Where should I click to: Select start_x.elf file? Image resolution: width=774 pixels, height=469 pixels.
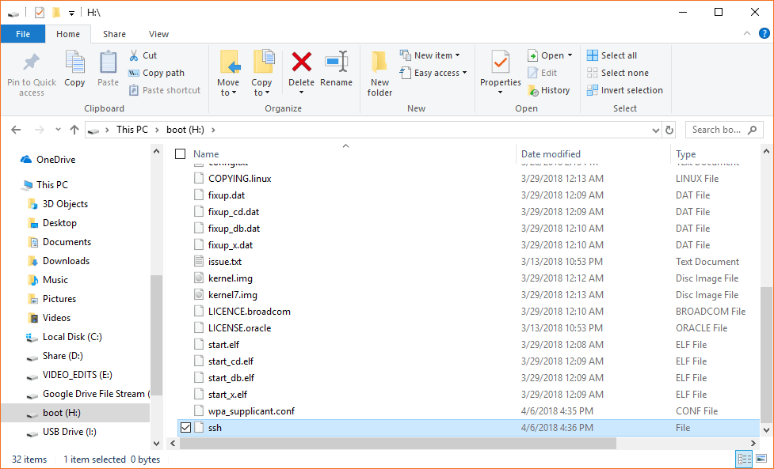coord(227,395)
